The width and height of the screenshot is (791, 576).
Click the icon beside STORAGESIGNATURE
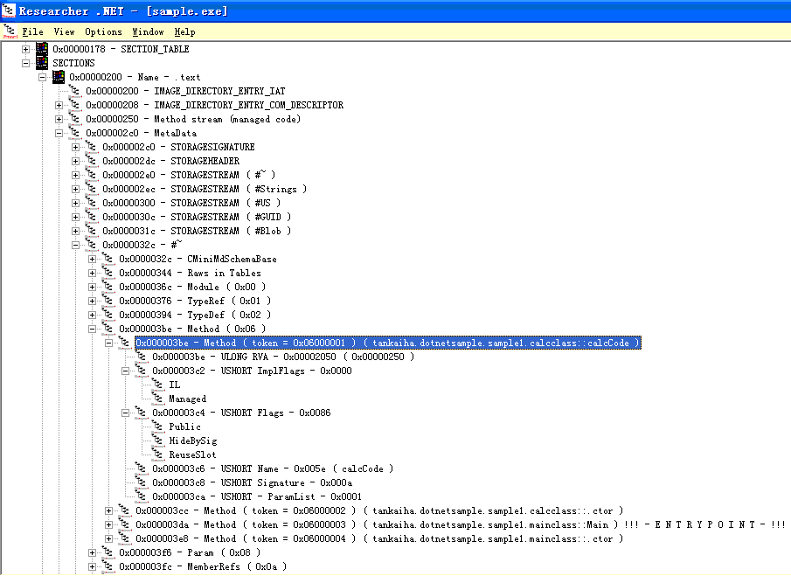coord(92,147)
